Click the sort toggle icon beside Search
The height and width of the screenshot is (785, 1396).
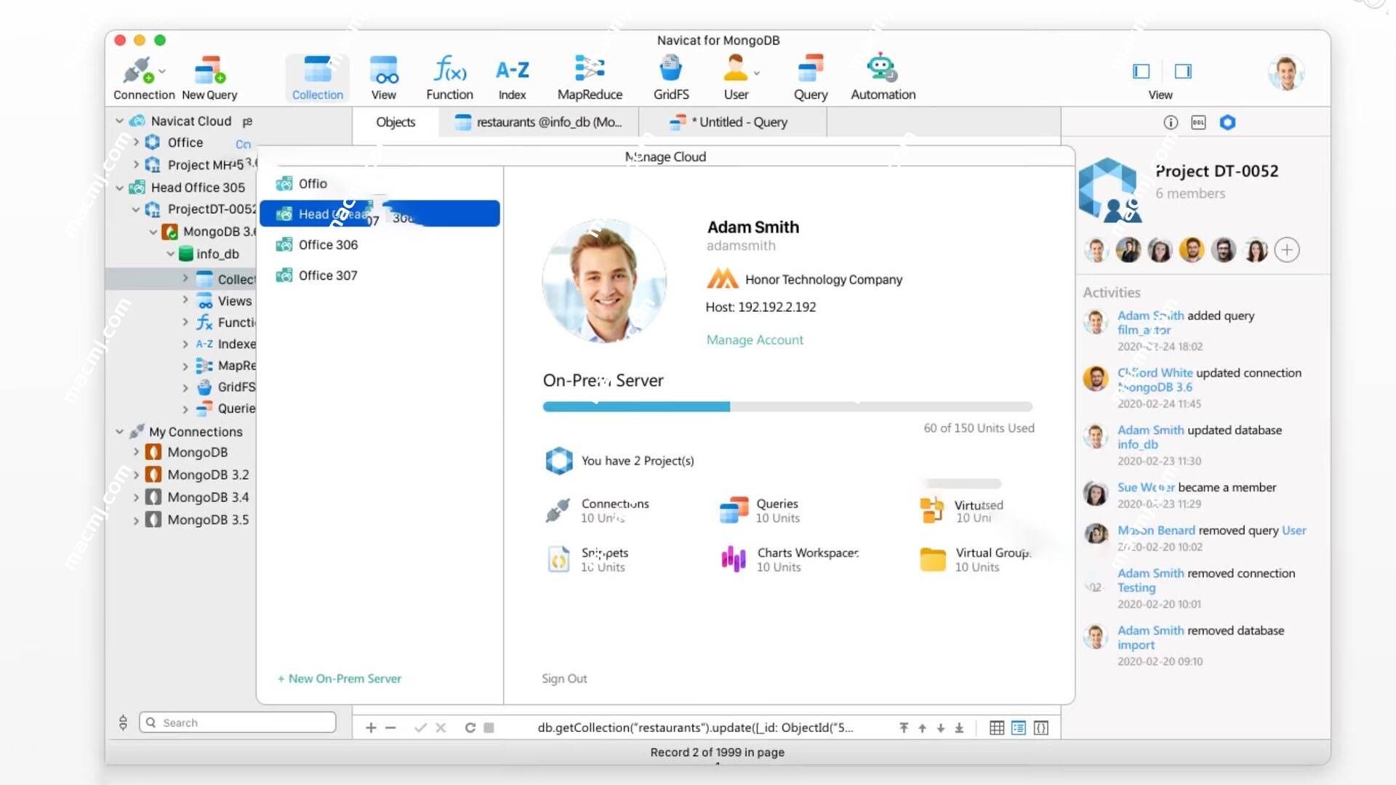(123, 722)
